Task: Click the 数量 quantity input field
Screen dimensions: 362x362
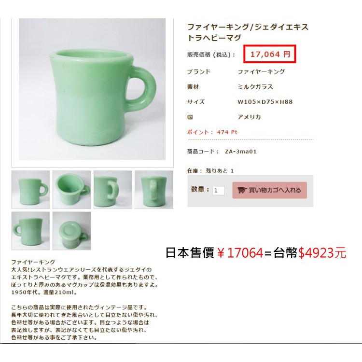Action: [x=218, y=191]
